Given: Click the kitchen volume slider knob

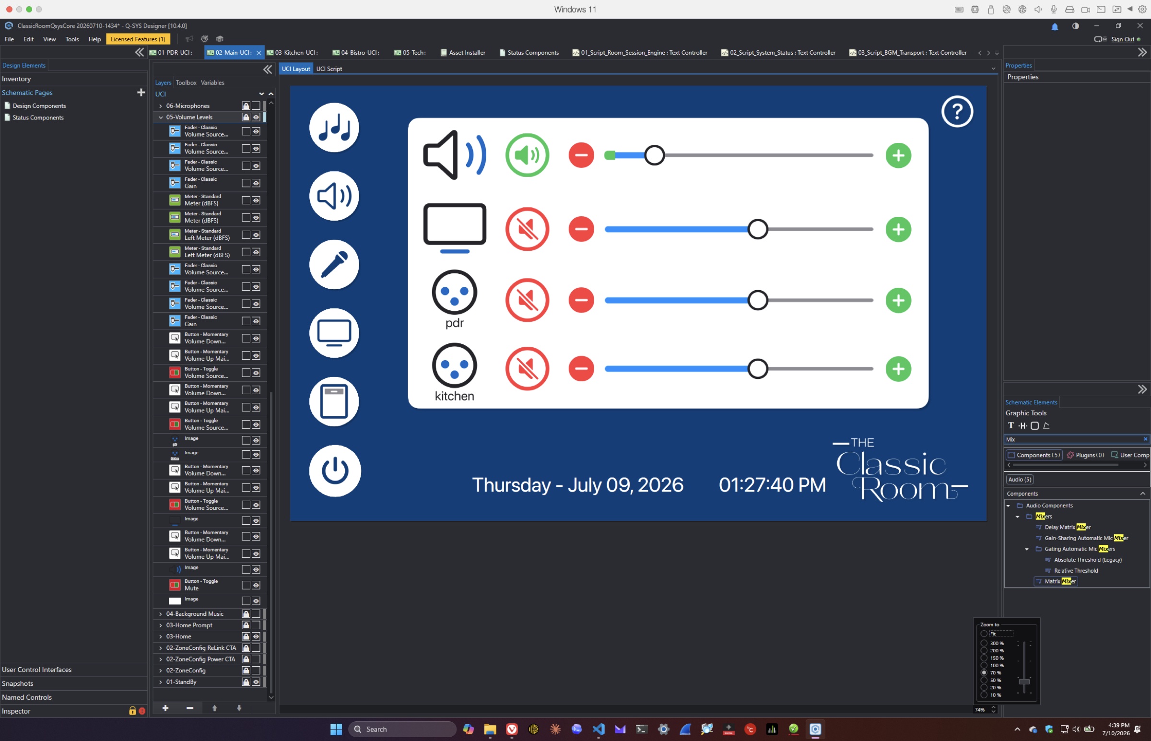Looking at the screenshot, I should [758, 368].
